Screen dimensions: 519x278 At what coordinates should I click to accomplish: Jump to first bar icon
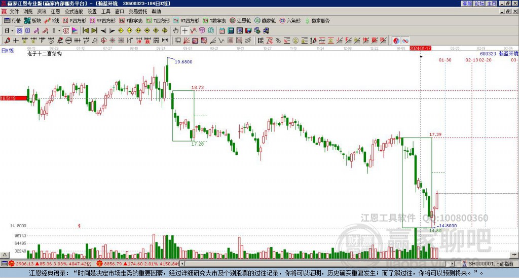(x=85, y=31)
